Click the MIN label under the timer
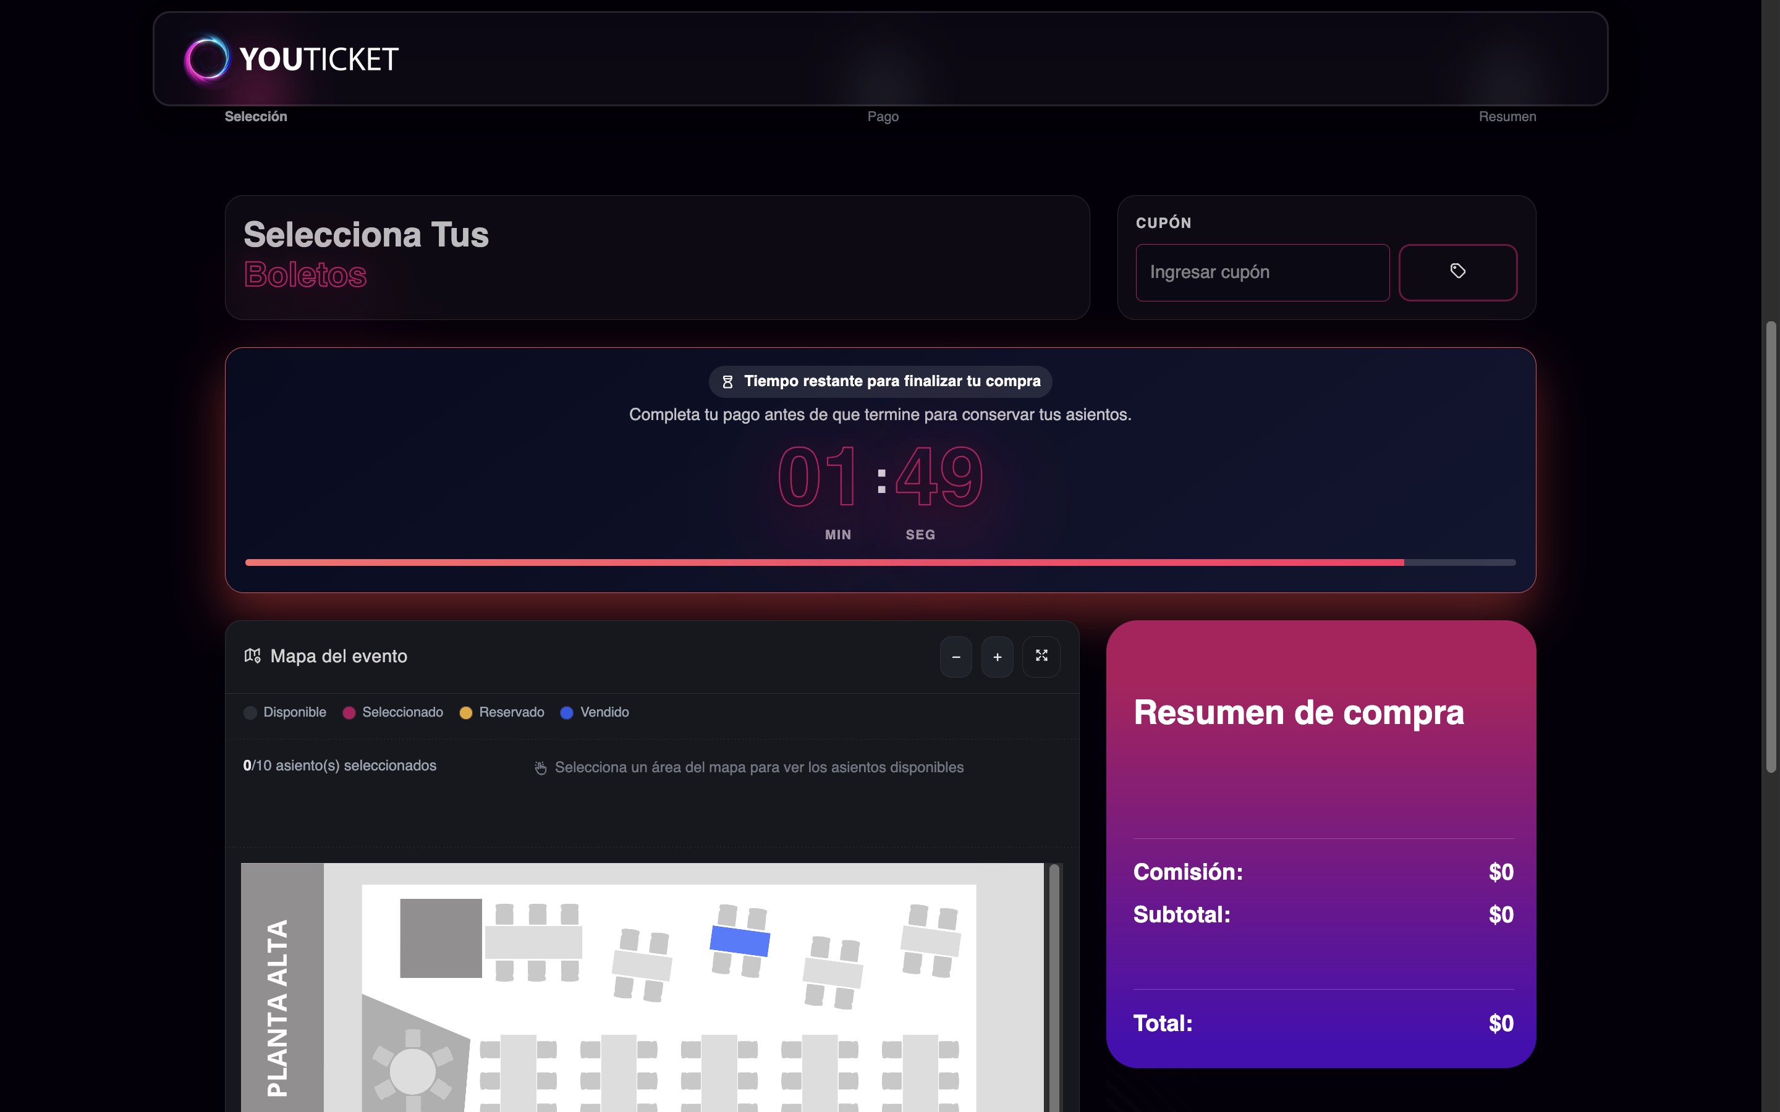Image resolution: width=1780 pixels, height=1112 pixels. (x=838, y=534)
